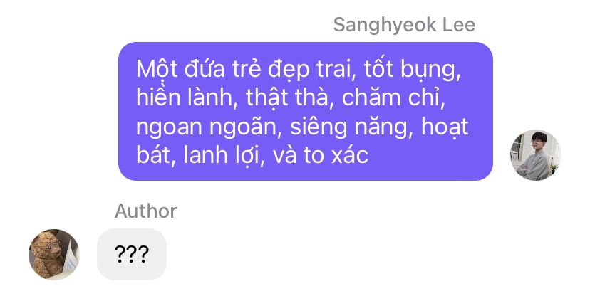Click the words 'hiền lành' in message

point(185,97)
